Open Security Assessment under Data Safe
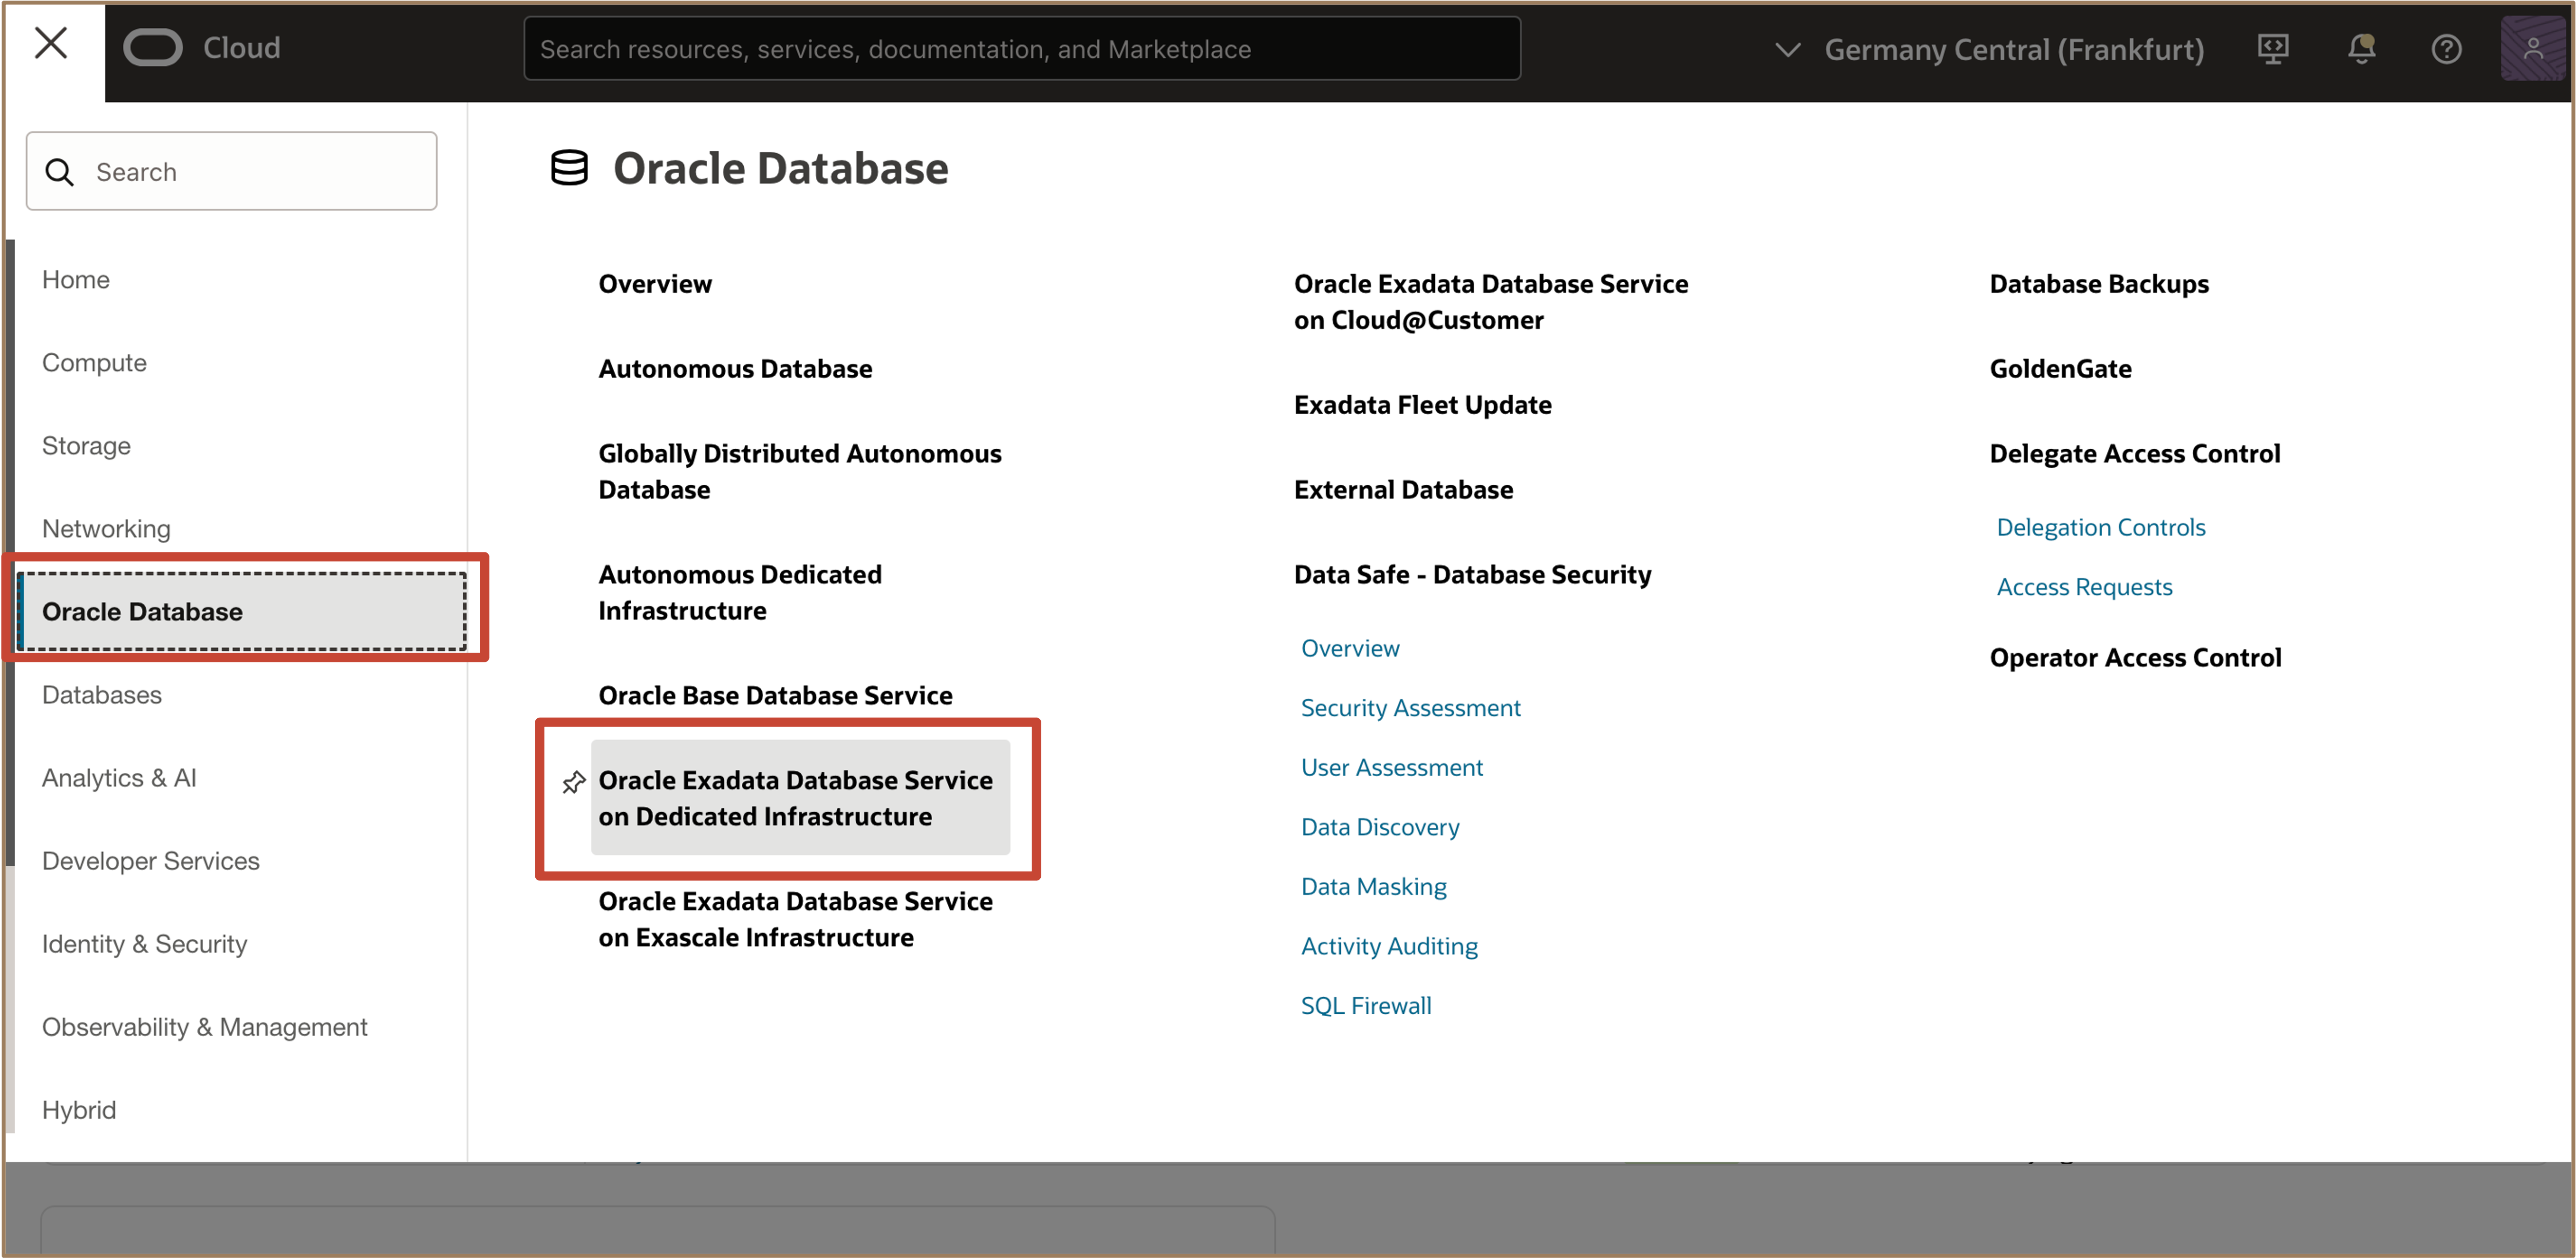The height and width of the screenshot is (1260, 2576). tap(1410, 708)
